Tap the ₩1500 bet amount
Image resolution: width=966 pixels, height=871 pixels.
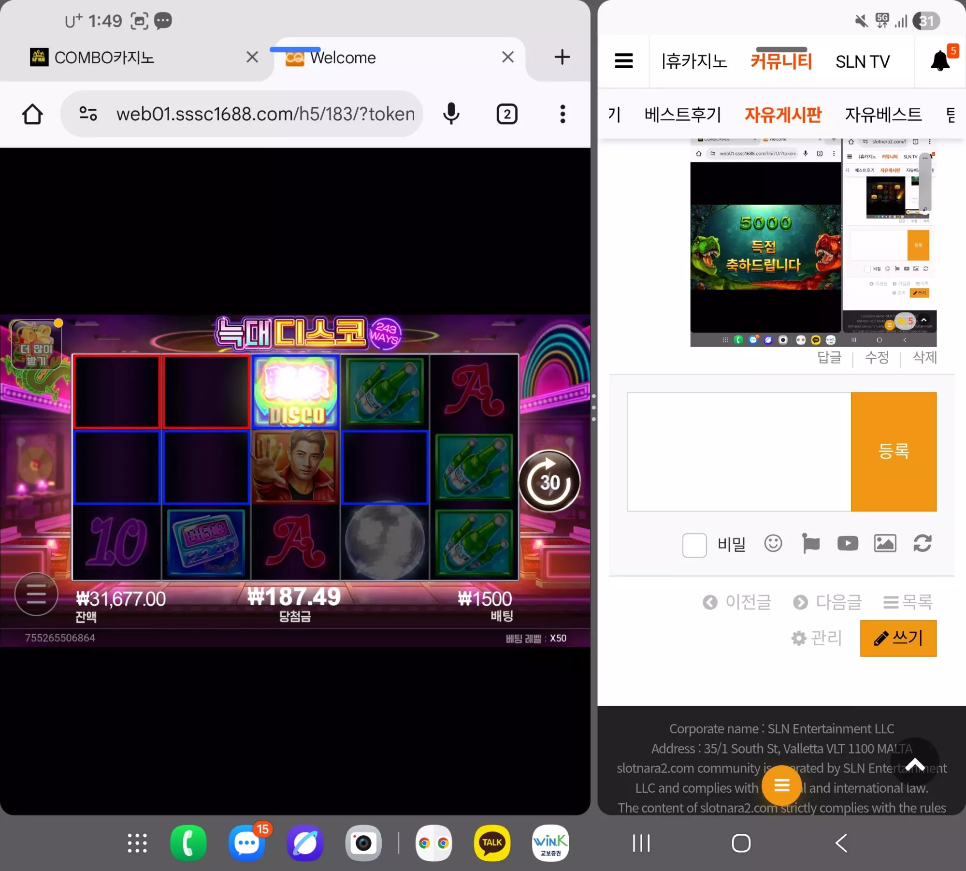click(485, 599)
